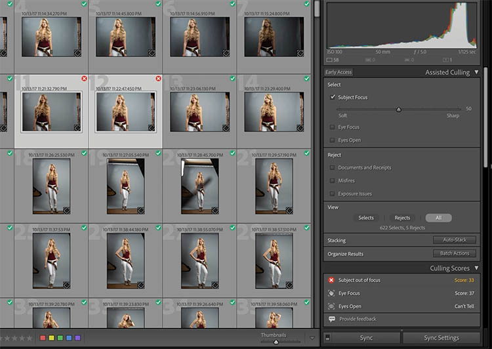492x349 pixels.
Task: Click the green select checkmark on the 11:26:25 photo
Action: [84, 153]
